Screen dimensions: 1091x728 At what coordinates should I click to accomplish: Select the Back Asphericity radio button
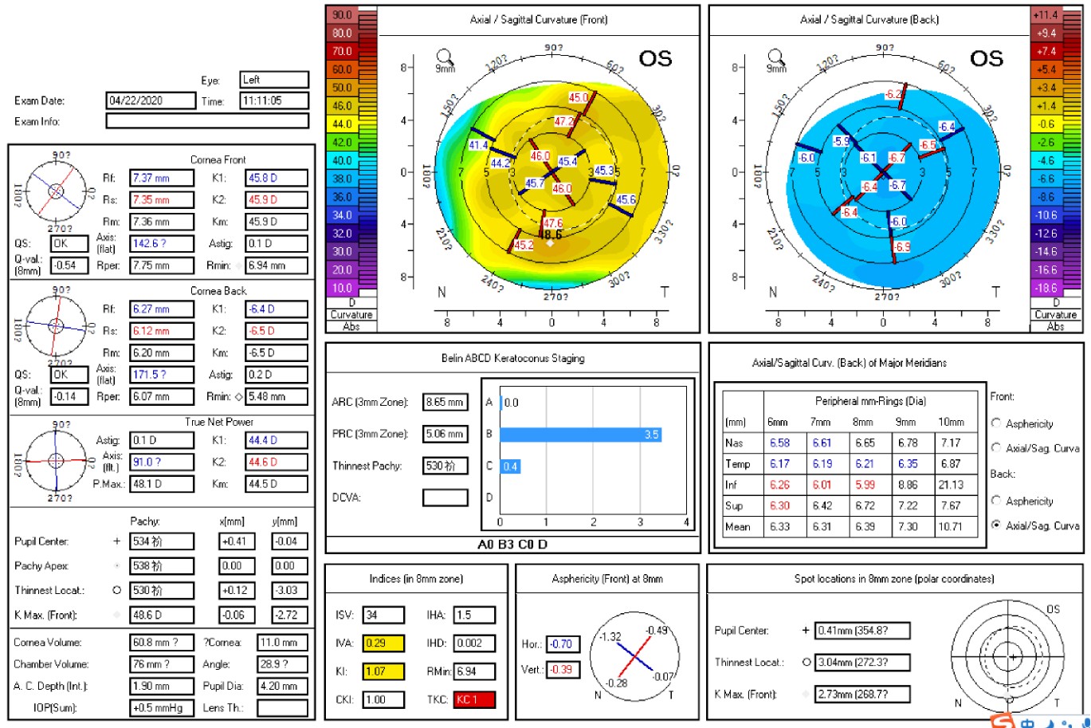[x=995, y=501]
